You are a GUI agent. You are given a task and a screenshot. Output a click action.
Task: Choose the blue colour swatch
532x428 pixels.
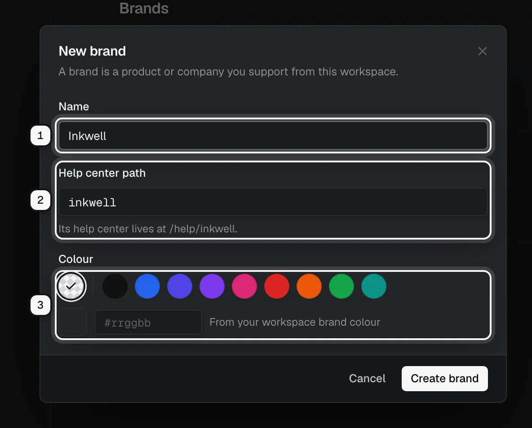click(147, 286)
